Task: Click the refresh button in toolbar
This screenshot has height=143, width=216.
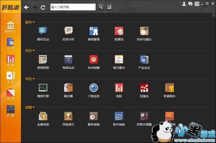Action: (43, 7)
